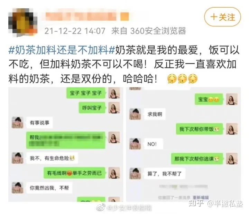The height and width of the screenshot is (214, 249).
Task: Click the orange badge beside the username
Action: 124,17
